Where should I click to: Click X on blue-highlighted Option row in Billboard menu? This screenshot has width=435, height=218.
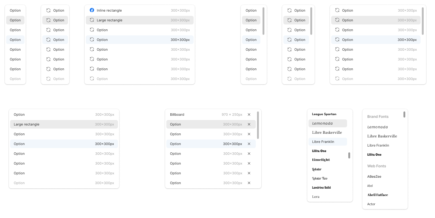249,144
